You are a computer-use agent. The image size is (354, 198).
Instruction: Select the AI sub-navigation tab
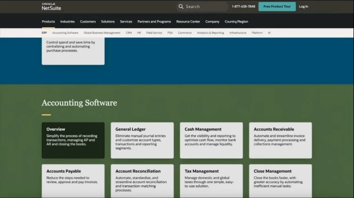(x=269, y=33)
